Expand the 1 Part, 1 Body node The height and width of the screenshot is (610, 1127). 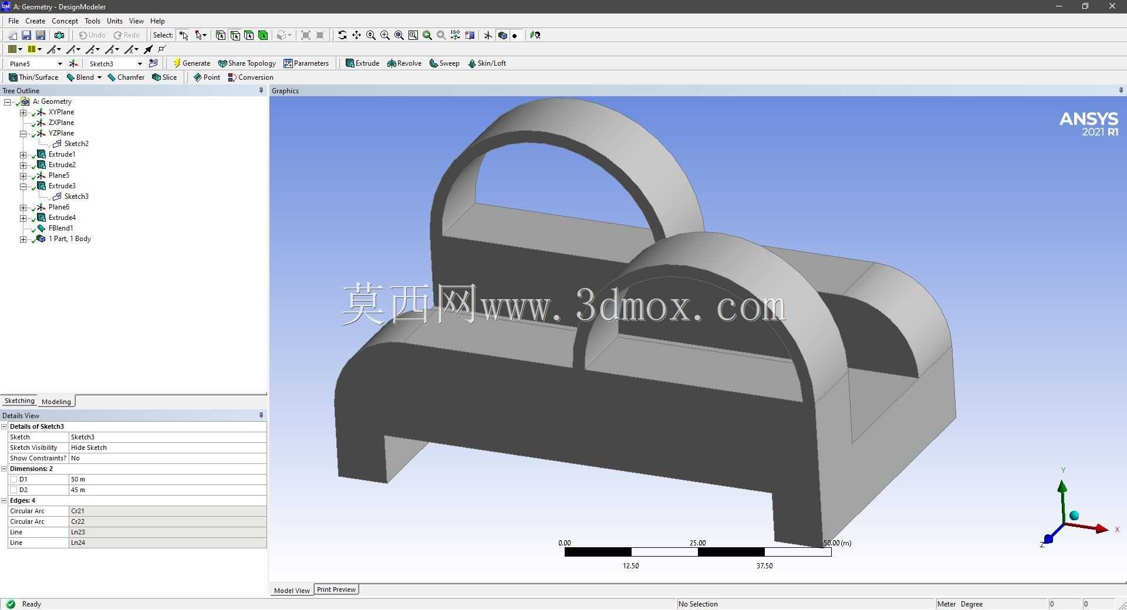[x=23, y=239]
